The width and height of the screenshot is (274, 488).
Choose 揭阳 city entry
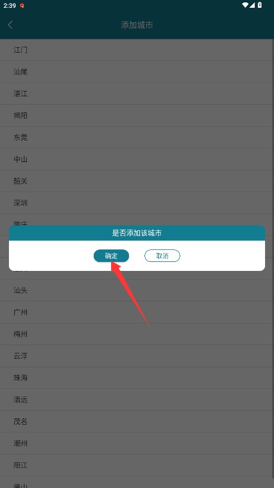click(x=137, y=115)
